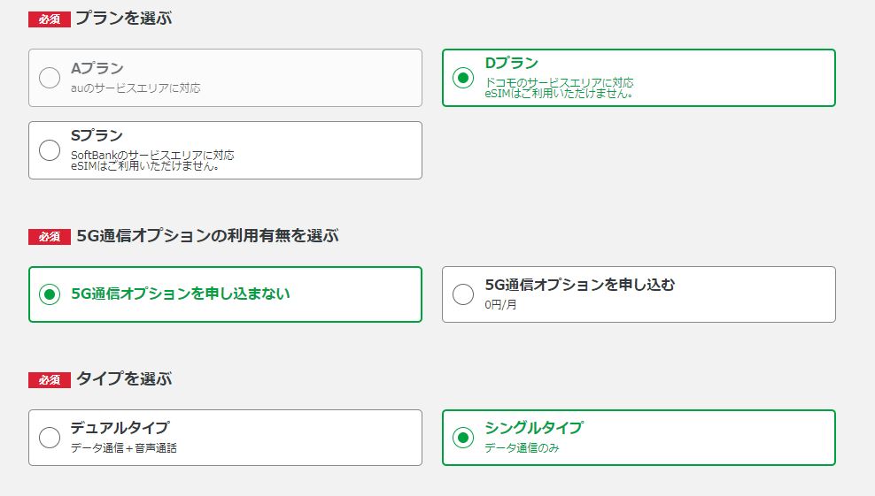Choose 5G通信オプションを申し込む radio button

(463, 294)
